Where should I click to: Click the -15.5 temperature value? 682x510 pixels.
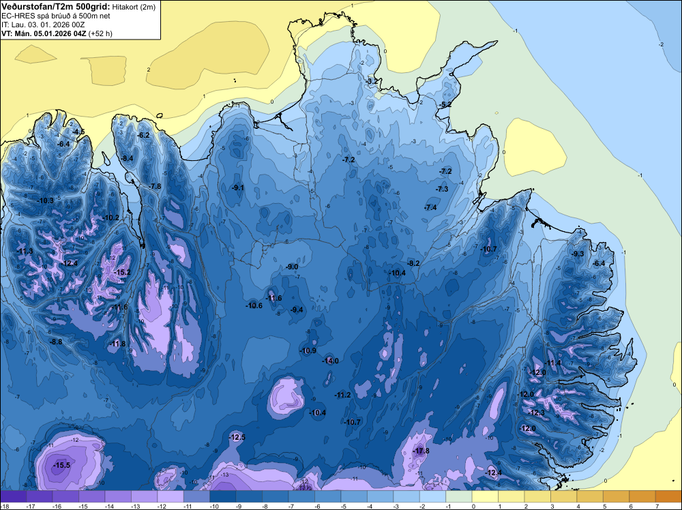click(x=61, y=465)
